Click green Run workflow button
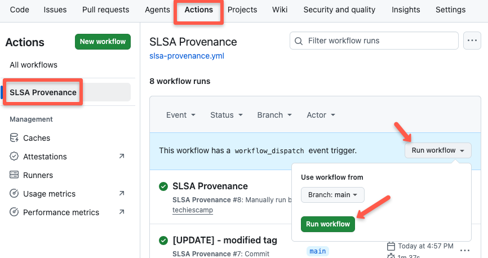Image resolution: width=488 pixels, height=258 pixels. click(x=328, y=224)
